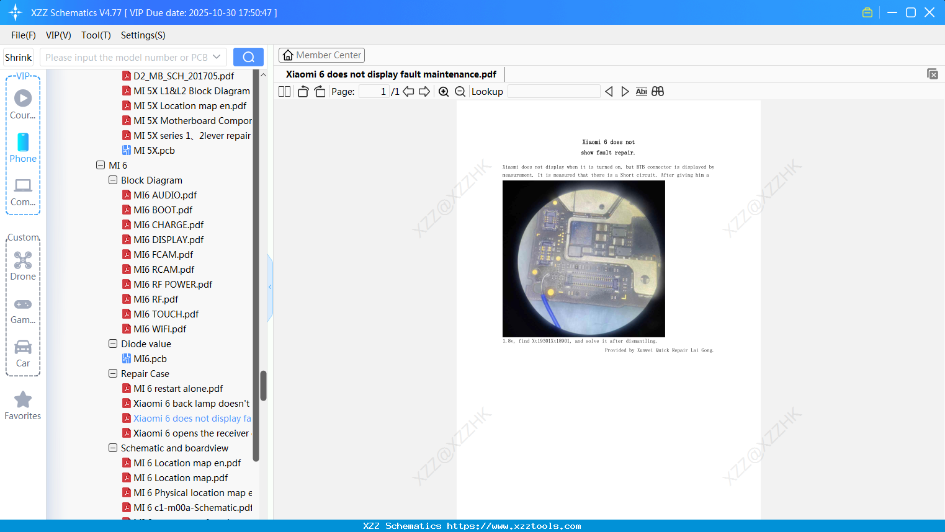This screenshot has width=945, height=532.
Task: Open the Settings menu
Action: click(x=143, y=35)
